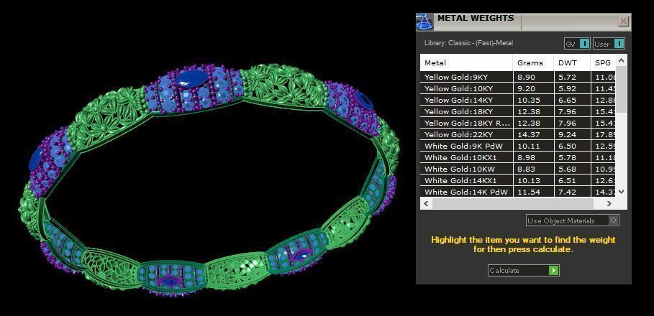Click the horizontal scroll-right arrow

tap(609, 203)
